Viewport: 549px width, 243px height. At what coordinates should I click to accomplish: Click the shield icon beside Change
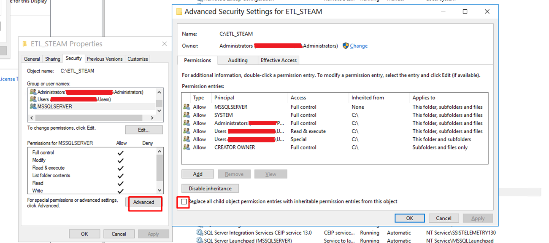[x=345, y=45]
